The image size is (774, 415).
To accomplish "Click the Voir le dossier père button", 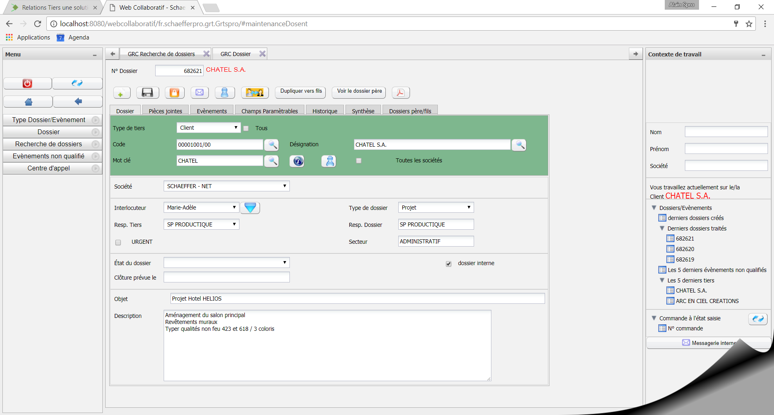I will [x=358, y=92].
